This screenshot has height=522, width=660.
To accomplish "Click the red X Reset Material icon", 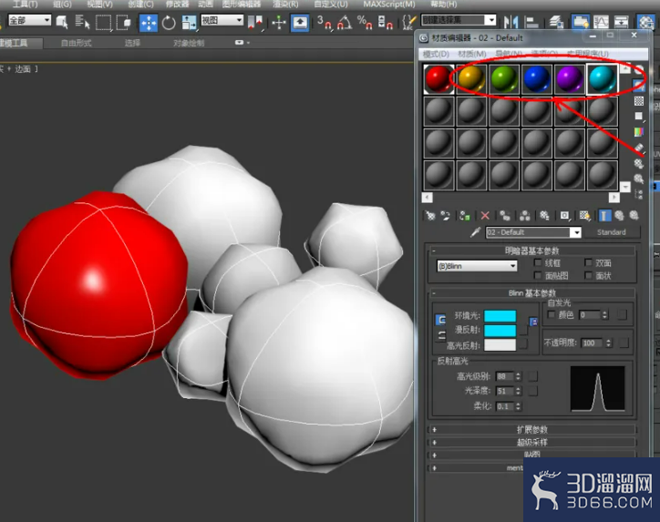I will [x=485, y=216].
